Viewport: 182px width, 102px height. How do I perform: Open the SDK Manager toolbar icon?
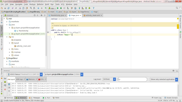click(86, 8)
